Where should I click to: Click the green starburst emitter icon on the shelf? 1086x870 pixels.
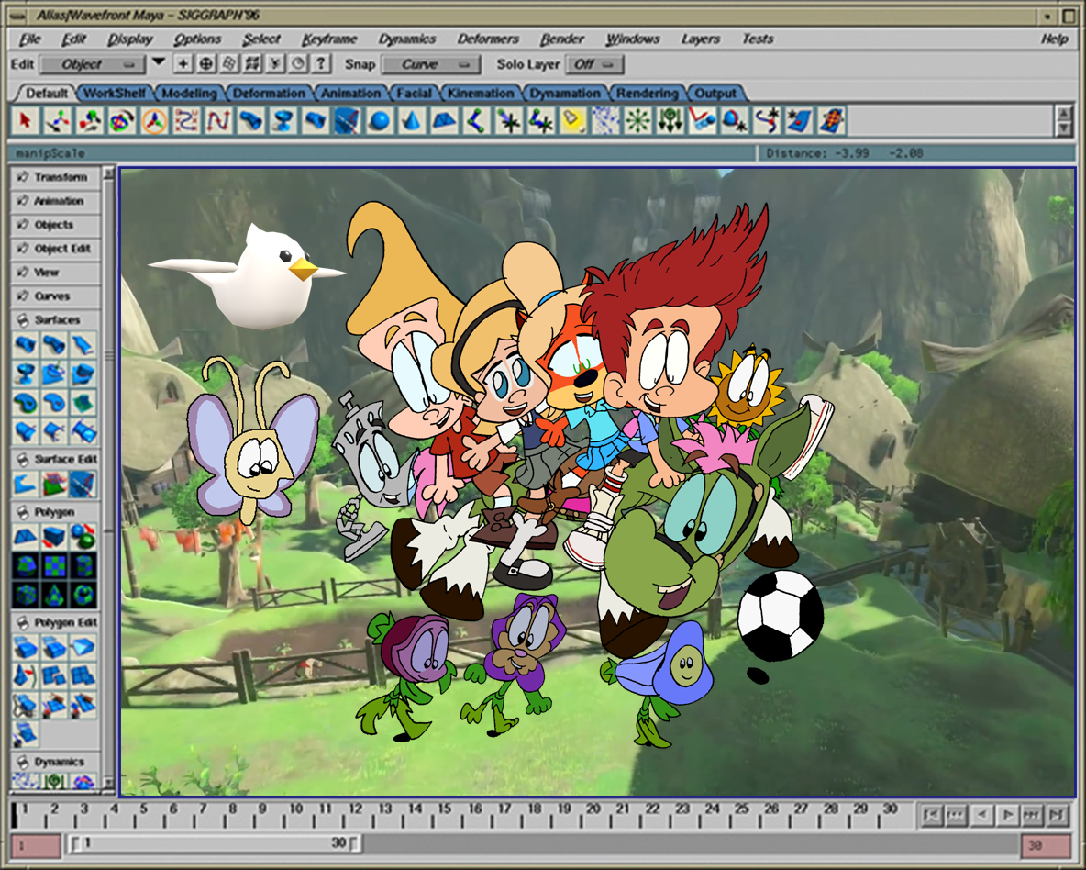[x=637, y=121]
